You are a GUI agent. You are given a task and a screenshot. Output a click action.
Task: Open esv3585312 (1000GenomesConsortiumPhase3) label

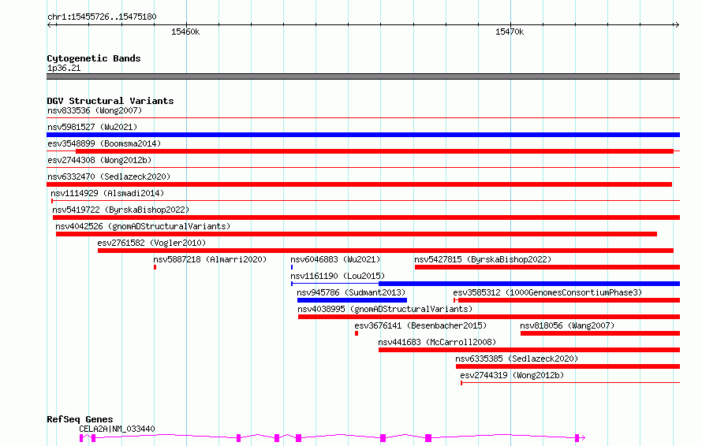[547, 292]
